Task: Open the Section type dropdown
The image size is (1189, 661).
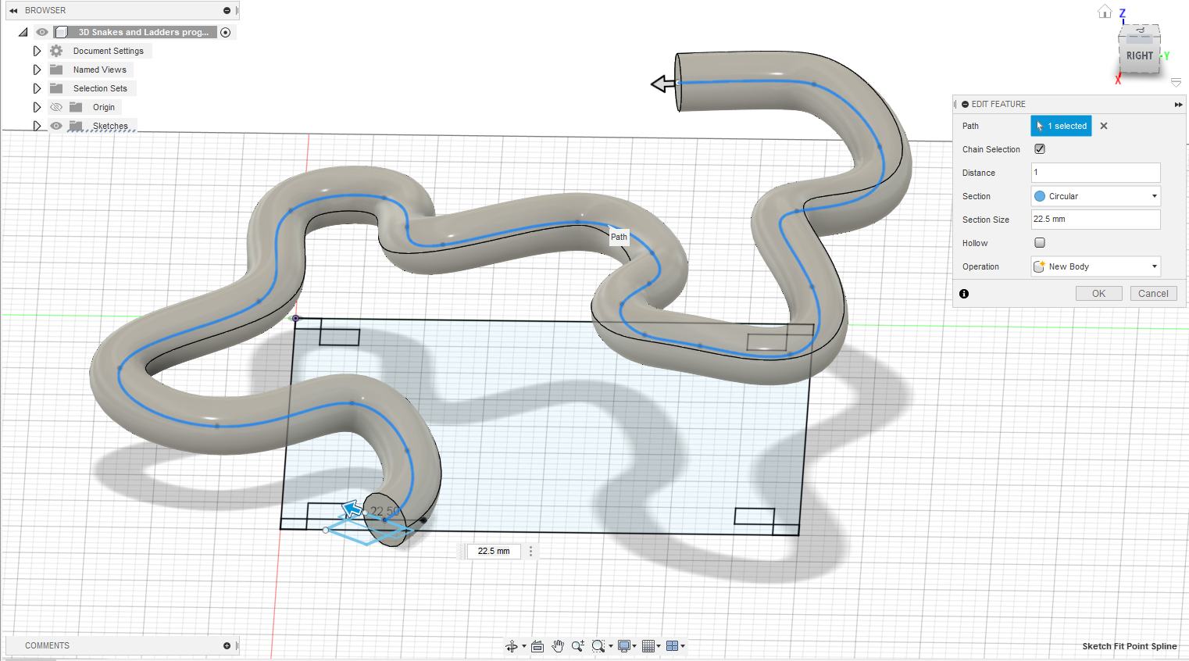Action: click(1095, 195)
